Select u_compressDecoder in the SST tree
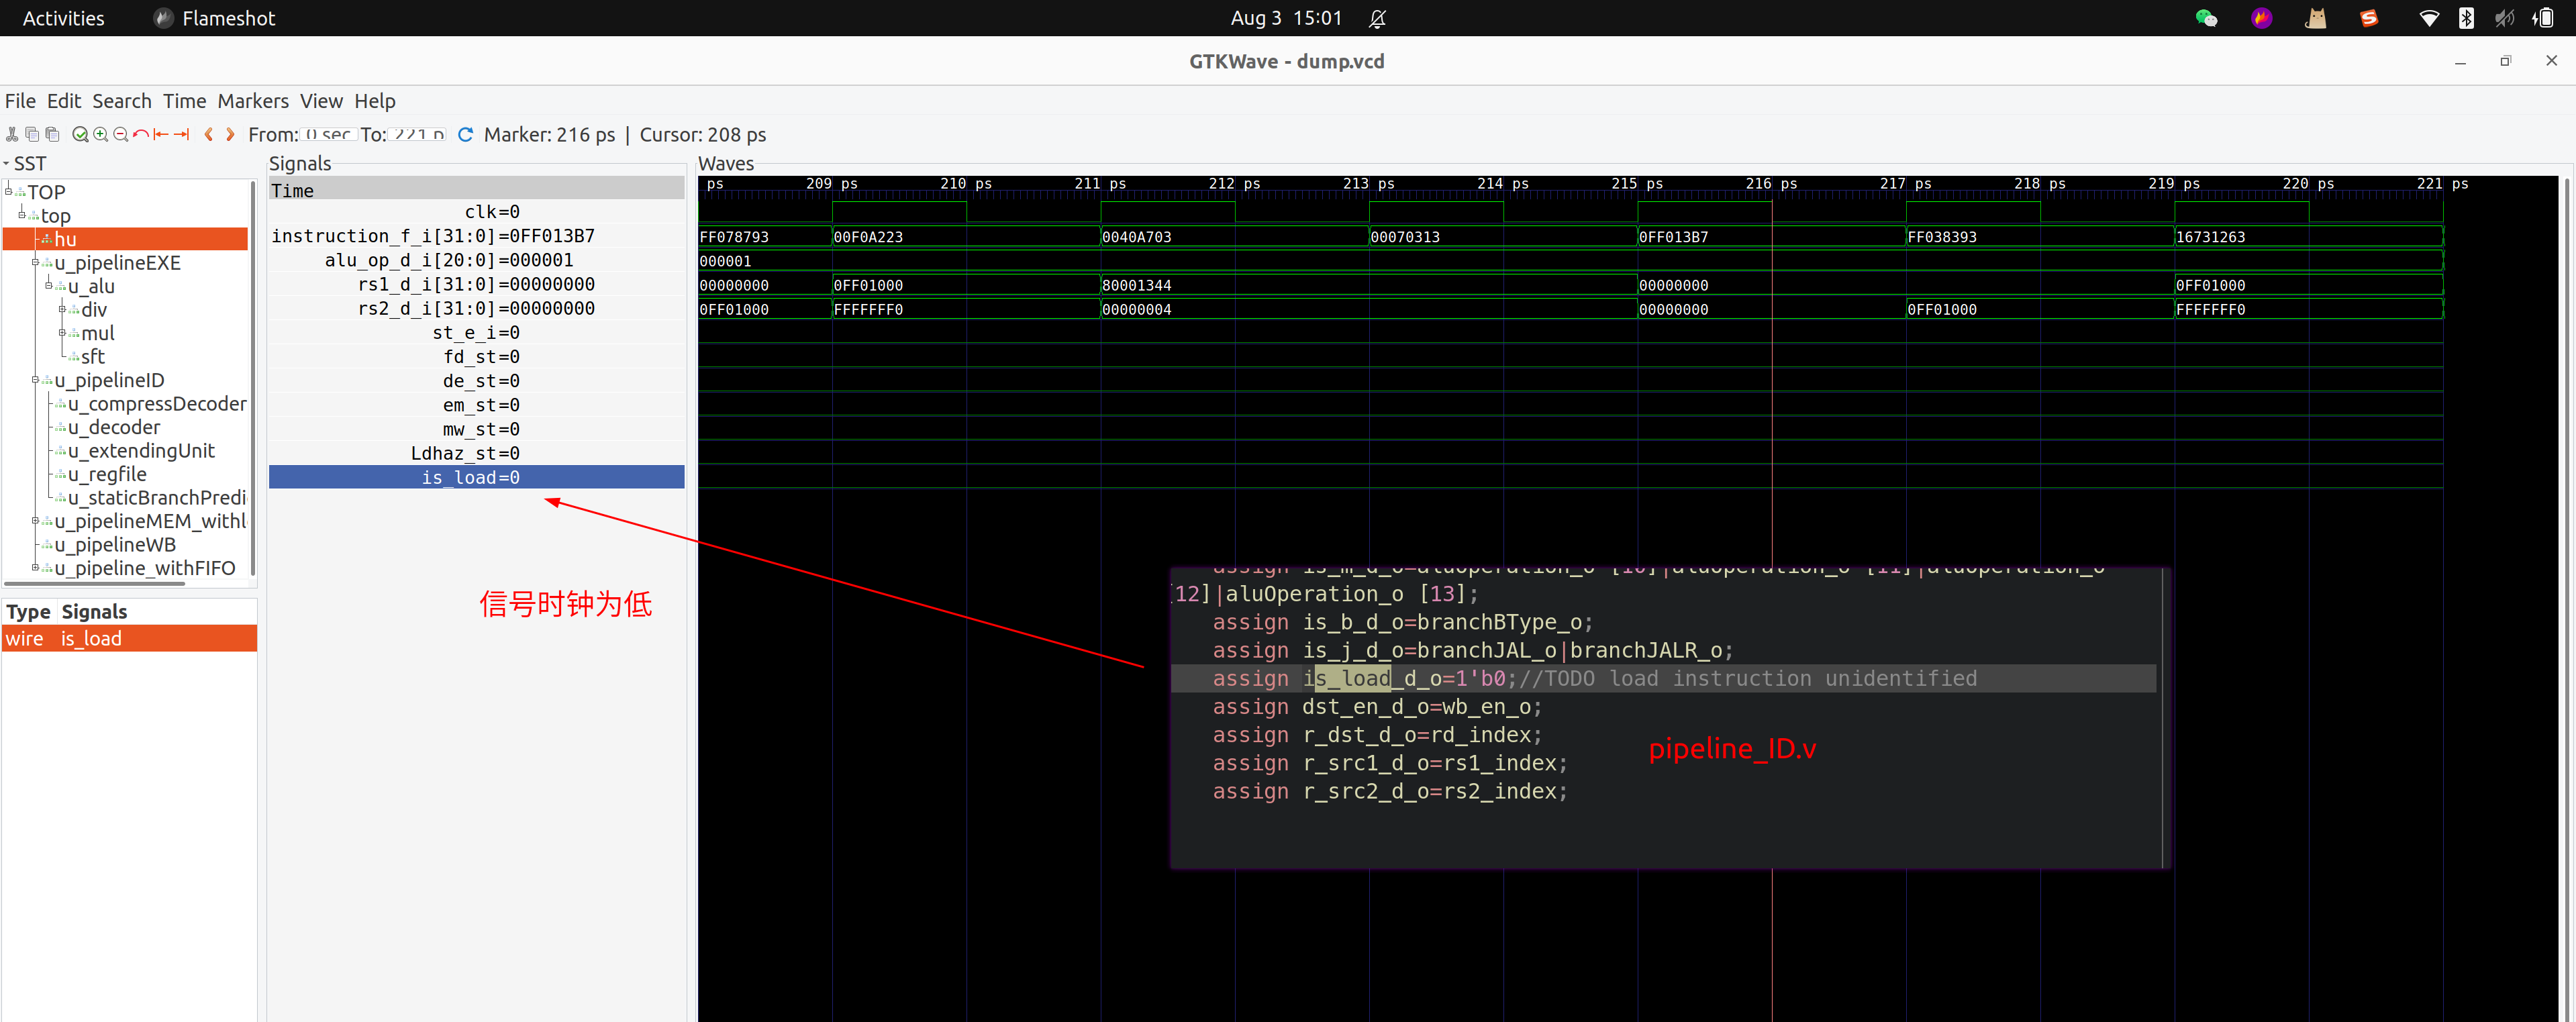 157,403
